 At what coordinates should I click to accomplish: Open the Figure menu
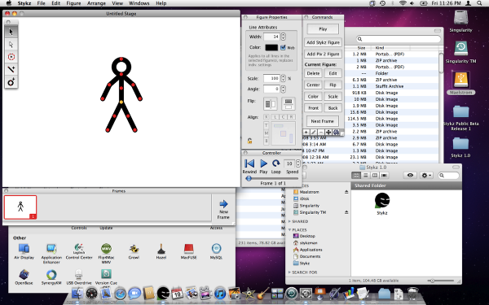pos(73,3)
